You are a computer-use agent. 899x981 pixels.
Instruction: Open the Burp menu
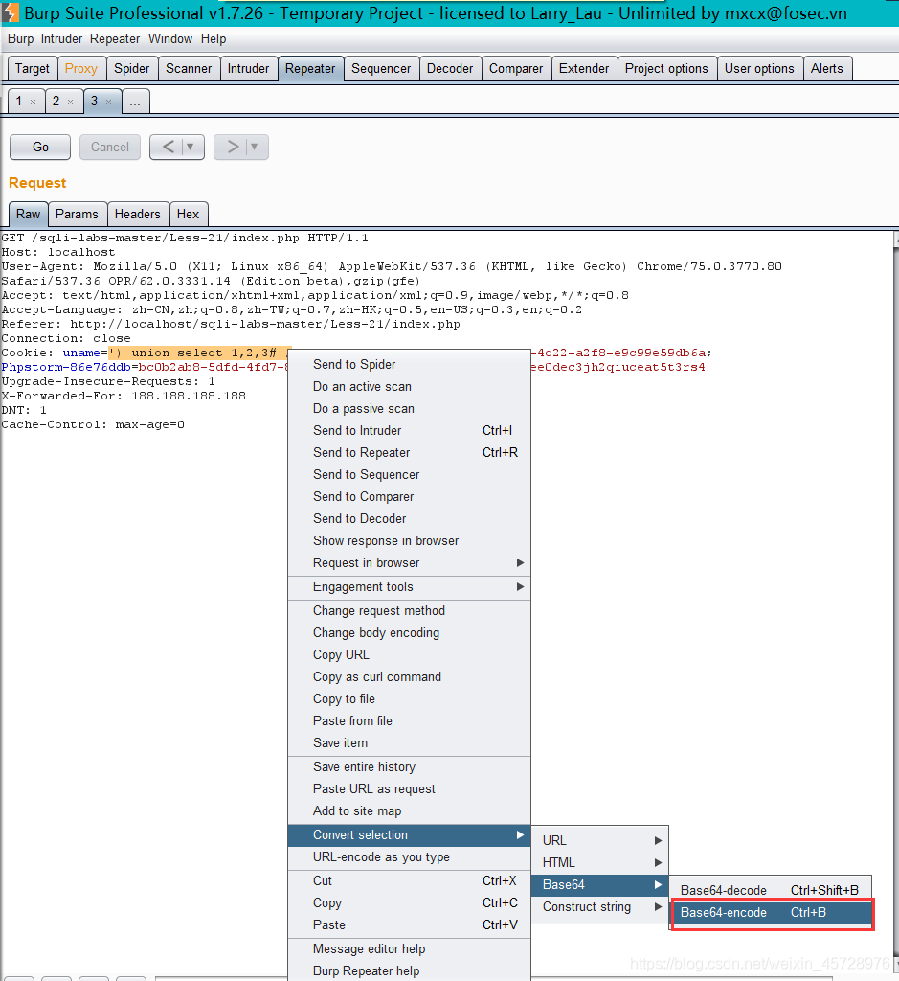[x=21, y=38]
